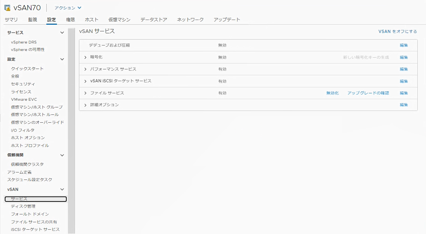
Task: Click the sidebar vertical scrollbar
Action: coord(71,131)
